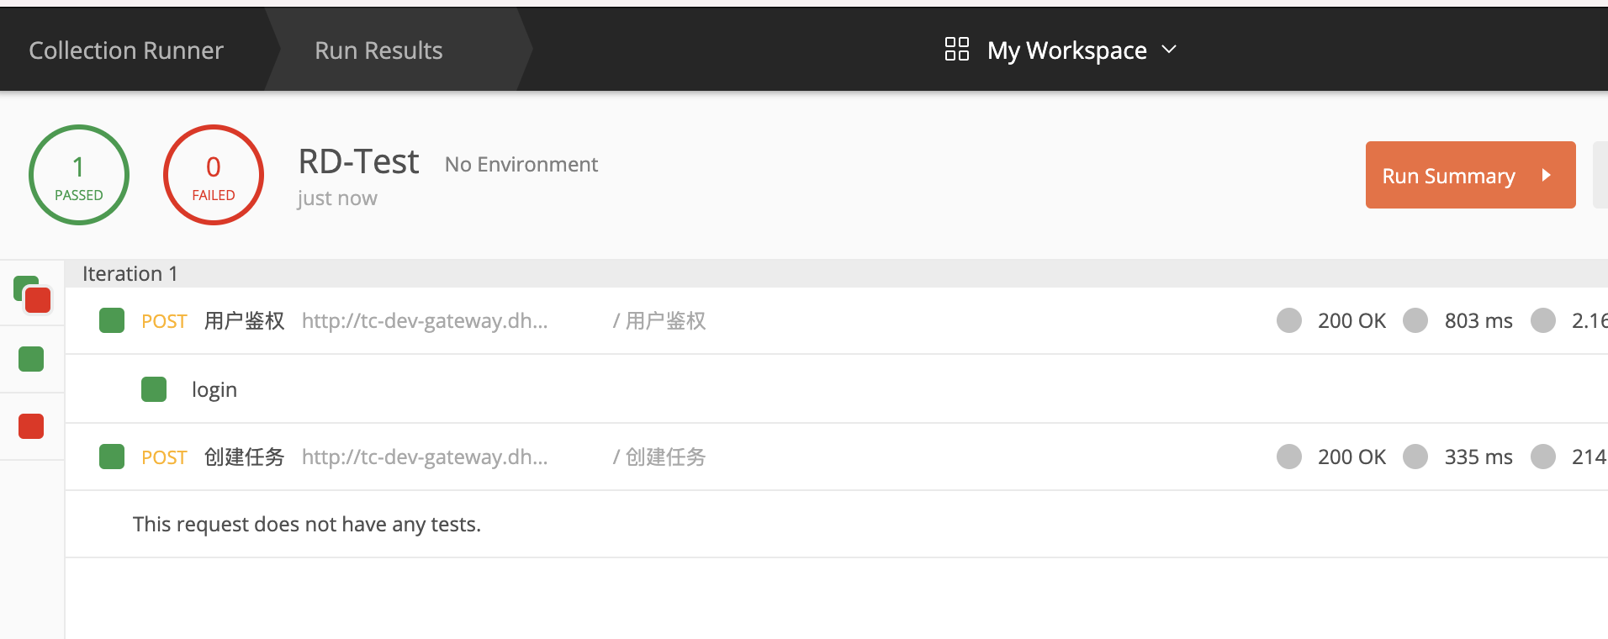
Task: Click the gray dot before 214 size
Action: click(x=1543, y=457)
